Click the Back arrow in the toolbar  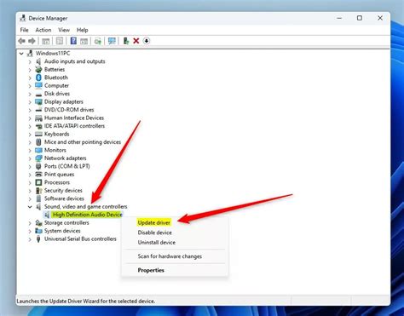click(x=21, y=41)
